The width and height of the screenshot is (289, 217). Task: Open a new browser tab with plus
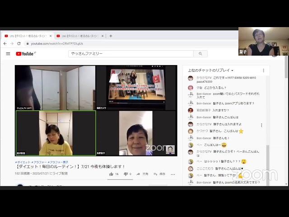click(111, 36)
